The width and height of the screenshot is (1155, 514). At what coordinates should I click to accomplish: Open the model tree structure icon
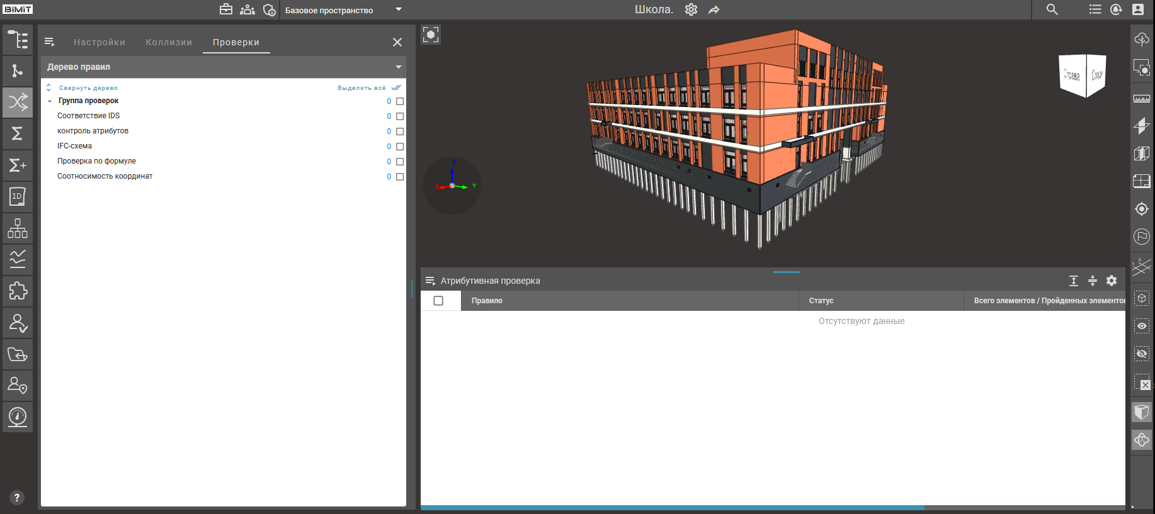click(18, 40)
